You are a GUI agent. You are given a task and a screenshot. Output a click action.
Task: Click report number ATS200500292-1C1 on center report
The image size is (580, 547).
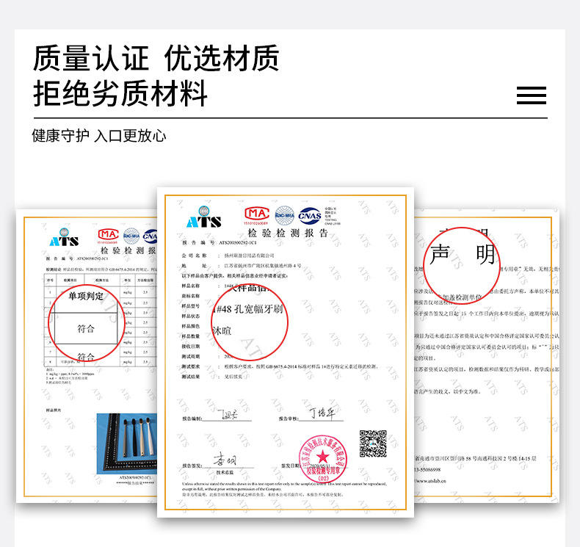pyautogui.click(x=238, y=243)
